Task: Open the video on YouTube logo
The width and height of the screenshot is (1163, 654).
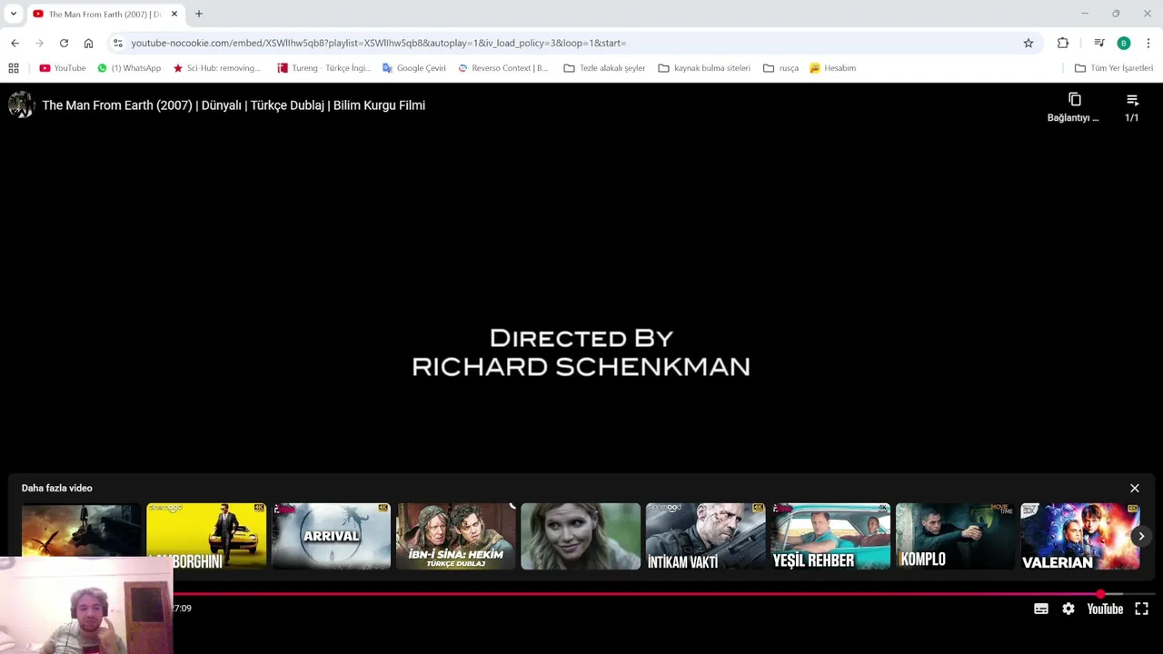Action: point(1105,609)
